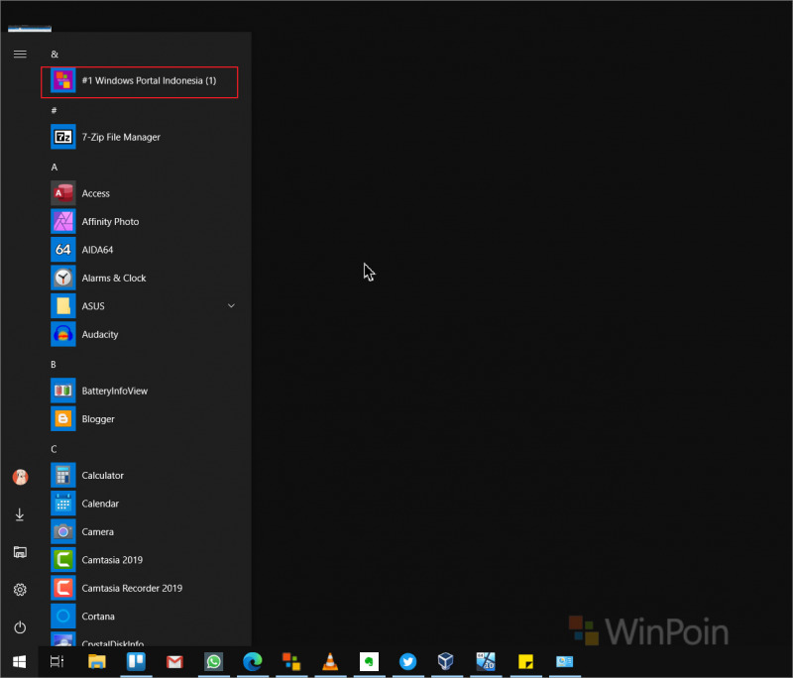793x678 pixels.
Task: Open user account avatar menu
Action: 20,477
